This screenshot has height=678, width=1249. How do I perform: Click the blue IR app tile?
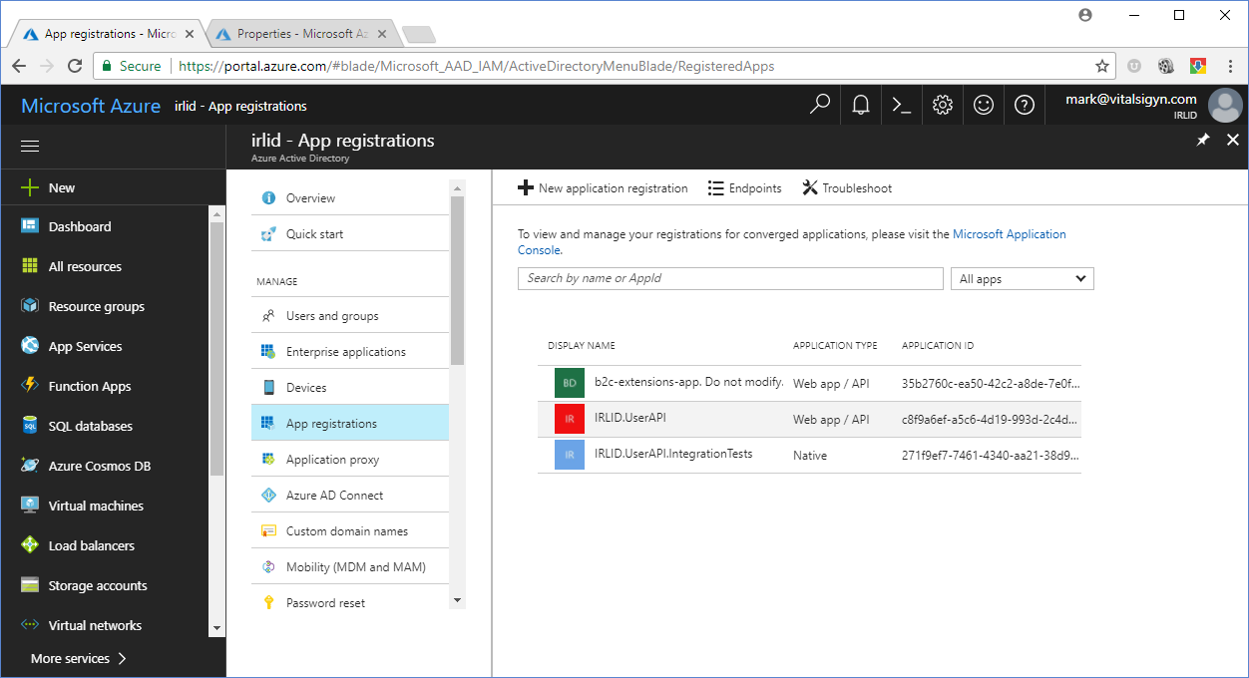pos(570,455)
